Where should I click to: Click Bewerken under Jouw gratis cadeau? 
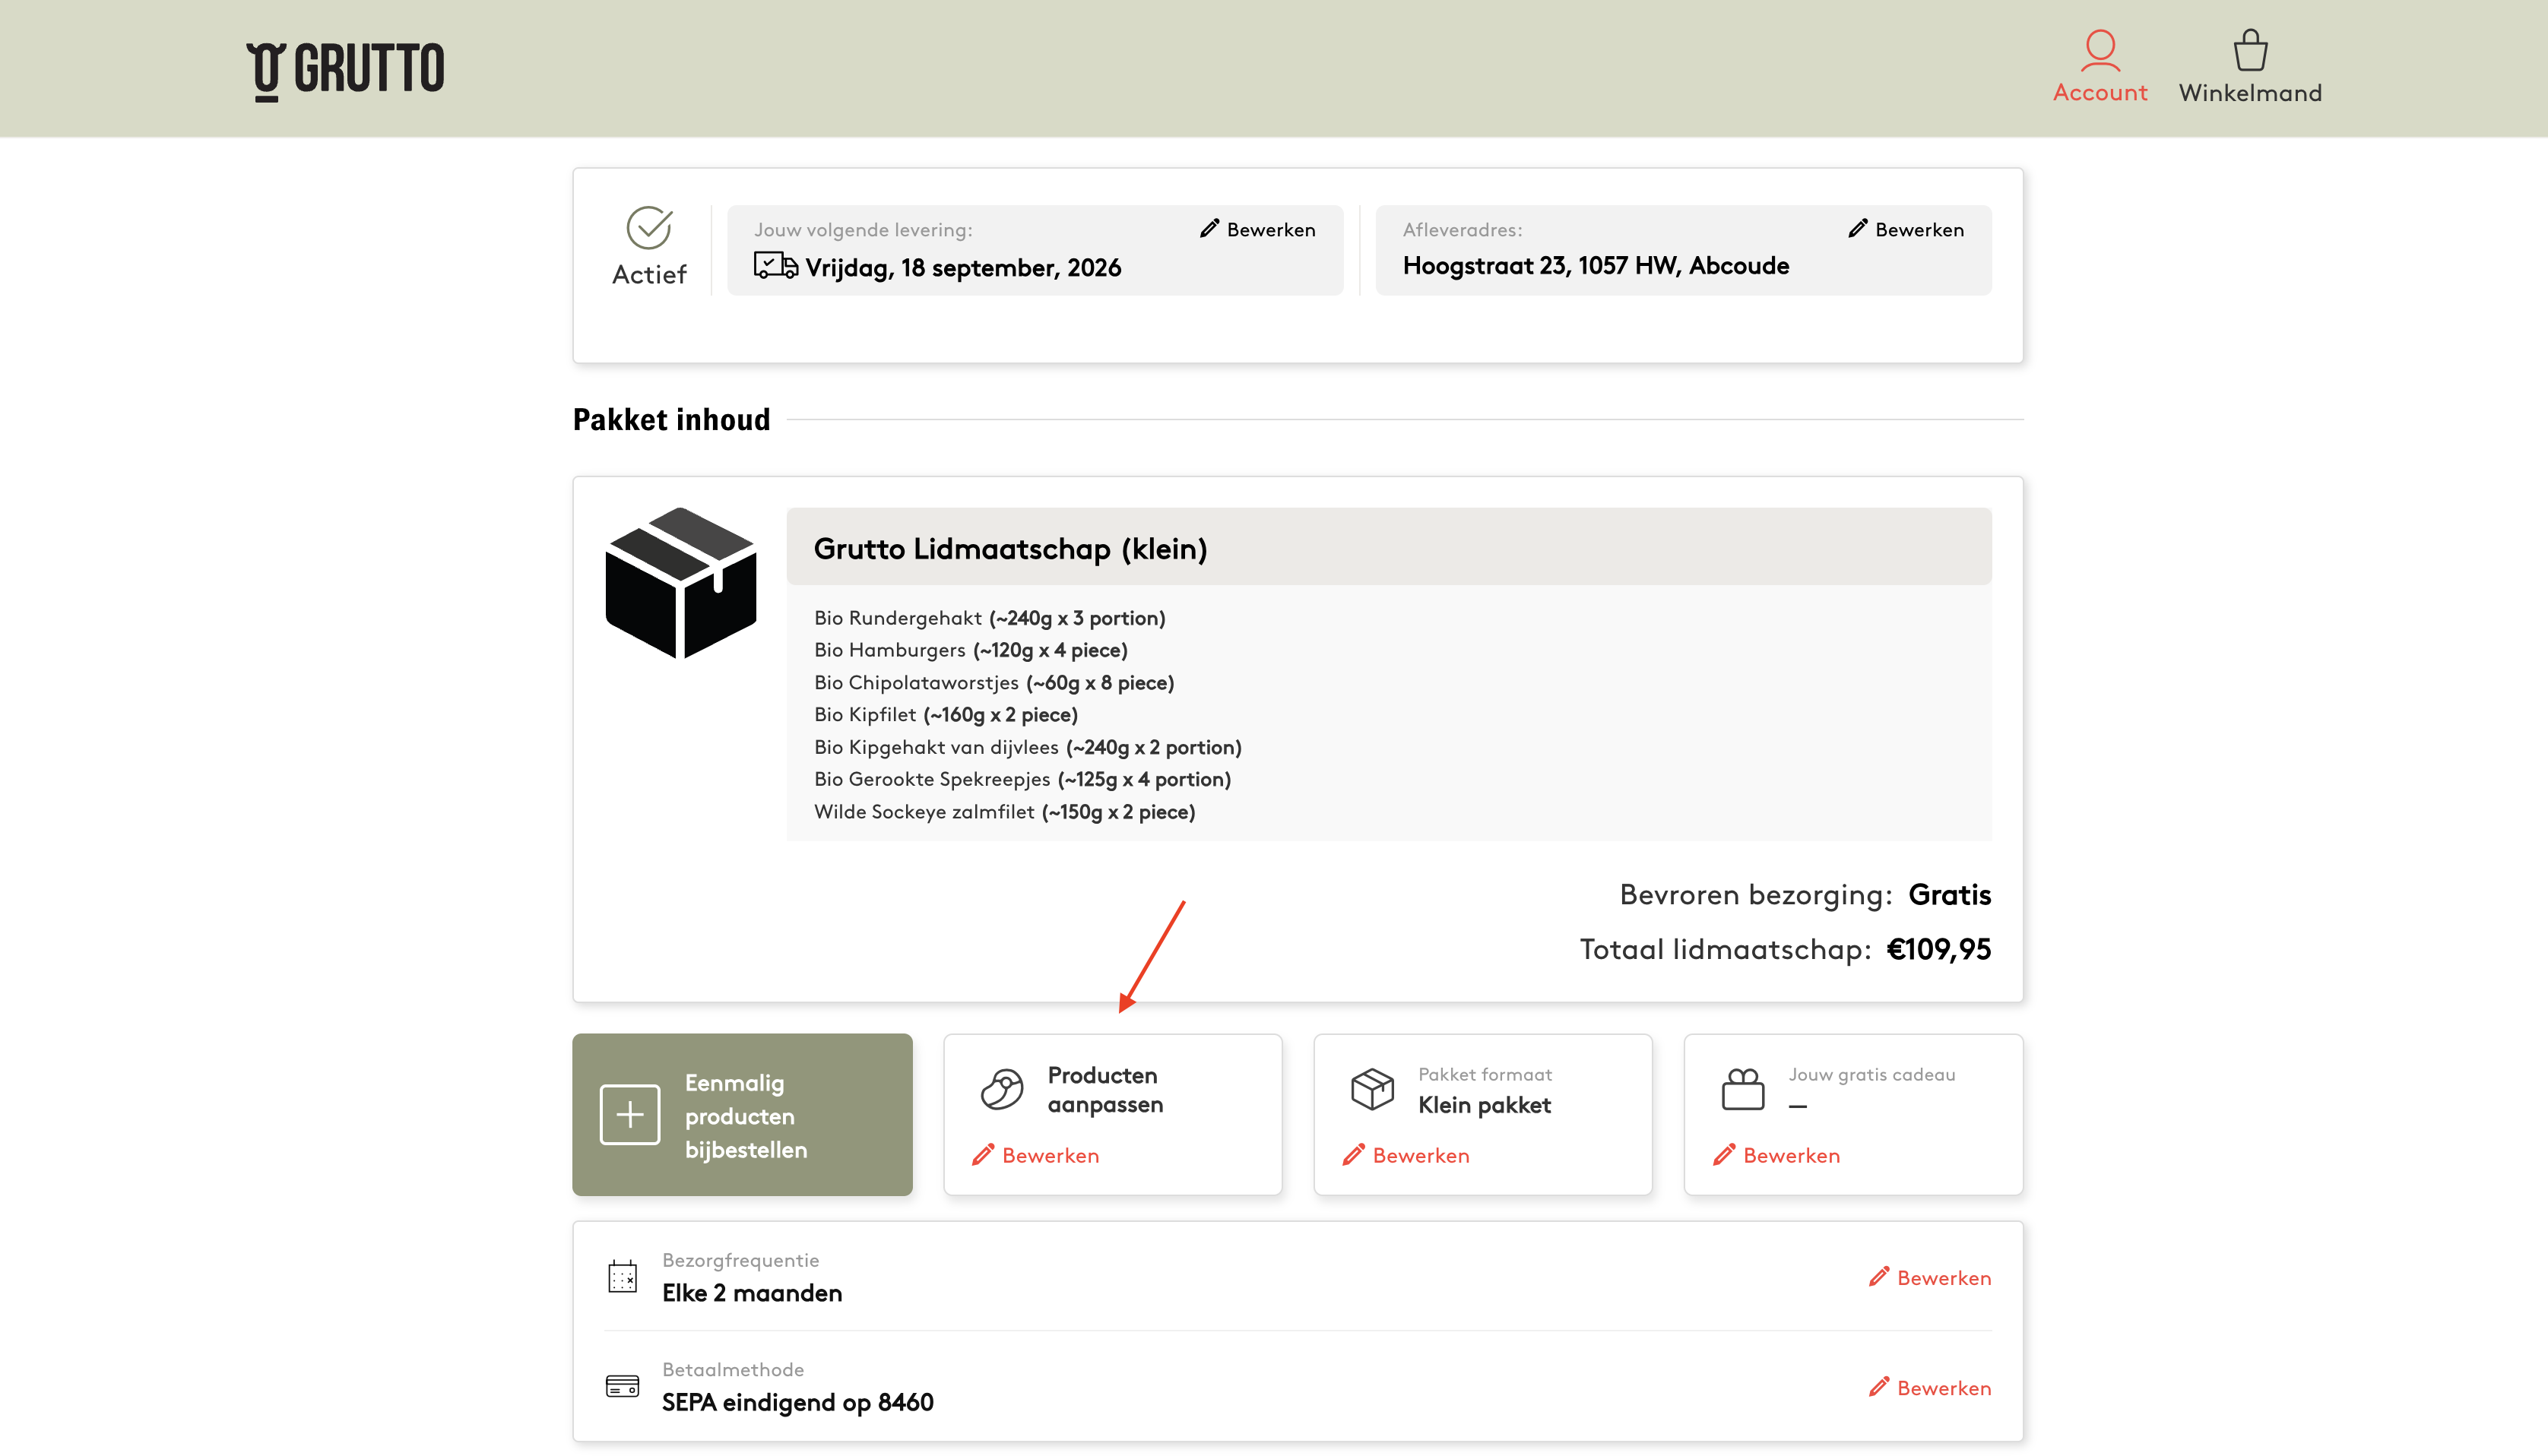(1777, 1155)
